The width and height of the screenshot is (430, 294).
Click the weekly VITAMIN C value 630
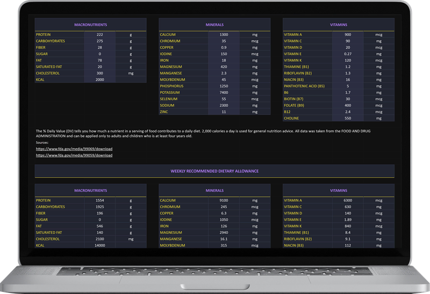pyautogui.click(x=348, y=207)
